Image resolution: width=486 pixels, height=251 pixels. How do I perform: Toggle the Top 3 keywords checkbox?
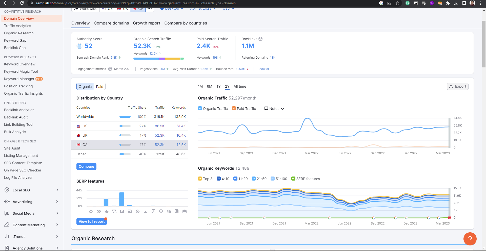(x=200, y=179)
